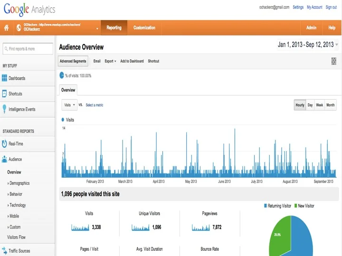Open the My Account link
342x256 pixels.
314,7
